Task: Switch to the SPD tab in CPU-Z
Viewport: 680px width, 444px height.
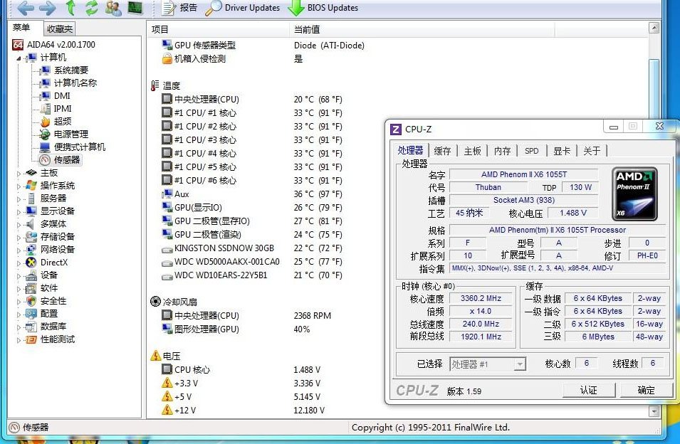Action: [x=530, y=151]
